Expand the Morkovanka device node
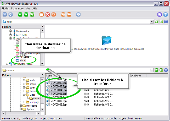The height and width of the screenshot is (121, 170). pos(10,31)
